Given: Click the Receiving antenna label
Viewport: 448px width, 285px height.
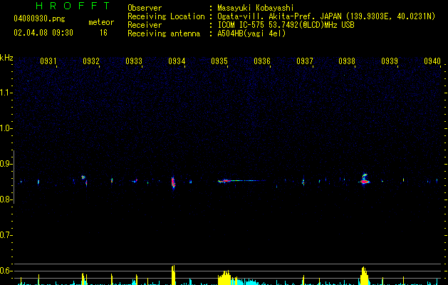Looking at the screenshot, I should [164, 33].
